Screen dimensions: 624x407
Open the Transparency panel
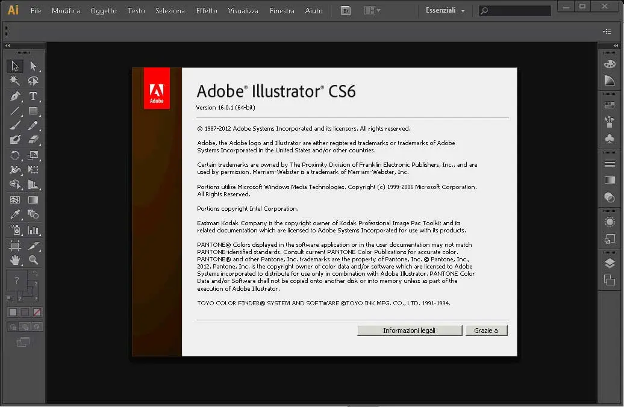click(610, 197)
